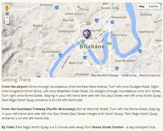The image size is (163, 131).
Task: Click the M5 motorway badge on left
Action: click(21, 61)
